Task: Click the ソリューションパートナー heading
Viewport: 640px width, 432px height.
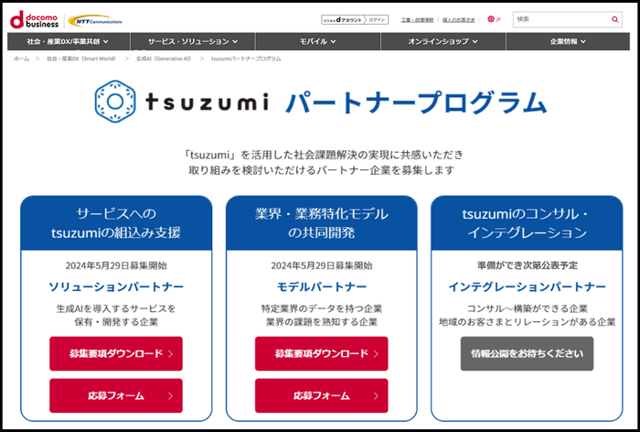Action: [116, 286]
